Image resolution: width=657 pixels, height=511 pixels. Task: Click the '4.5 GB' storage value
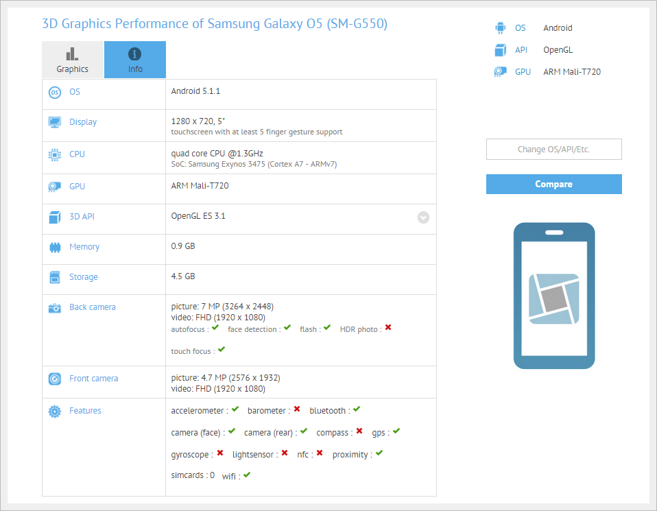(183, 276)
